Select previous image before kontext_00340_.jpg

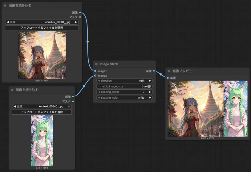[15, 106]
